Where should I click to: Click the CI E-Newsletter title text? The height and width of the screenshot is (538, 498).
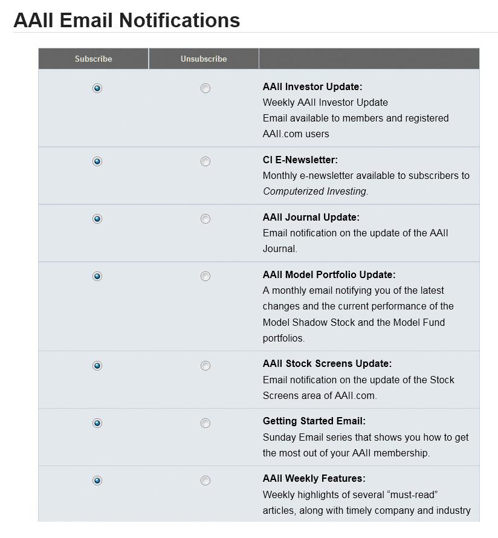(x=300, y=160)
